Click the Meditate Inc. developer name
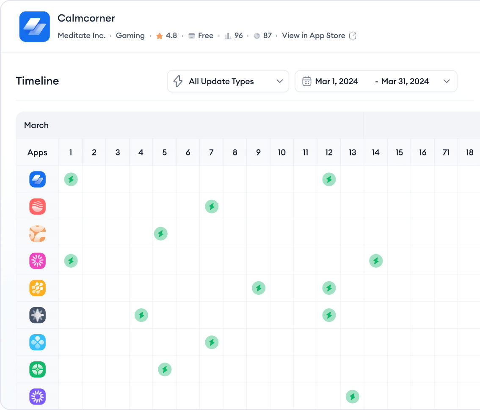The width and height of the screenshot is (480, 410). click(81, 36)
